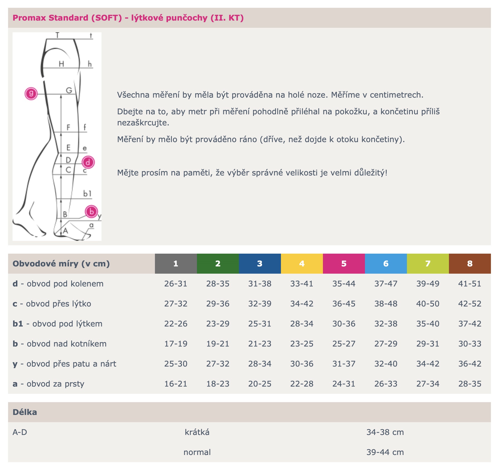Click cell '23-25' in the b row
499x470 pixels.
tap(302, 344)
